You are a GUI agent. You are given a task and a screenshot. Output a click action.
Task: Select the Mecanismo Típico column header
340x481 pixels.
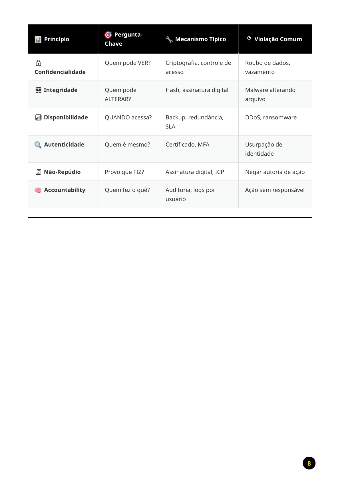click(199, 39)
